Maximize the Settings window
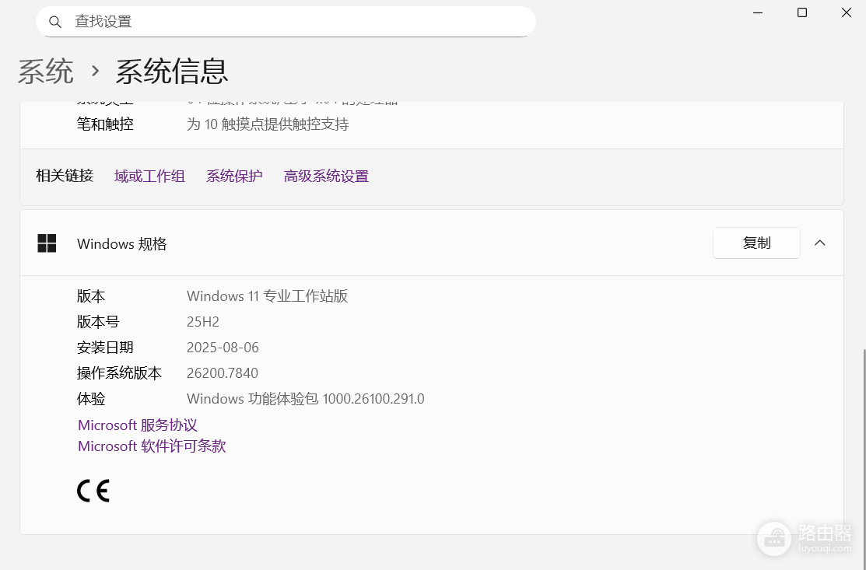866x570 pixels. pyautogui.click(x=802, y=12)
